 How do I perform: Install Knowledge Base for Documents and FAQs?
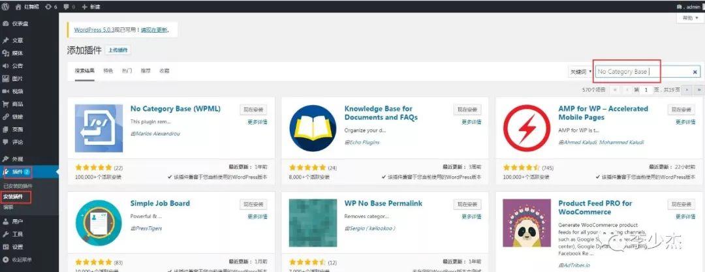[467, 110]
